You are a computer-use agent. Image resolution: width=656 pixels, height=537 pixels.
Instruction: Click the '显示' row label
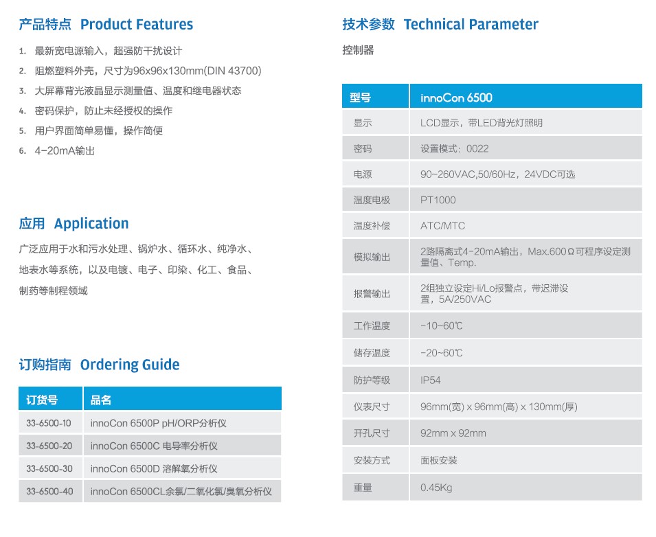(362, 123)
